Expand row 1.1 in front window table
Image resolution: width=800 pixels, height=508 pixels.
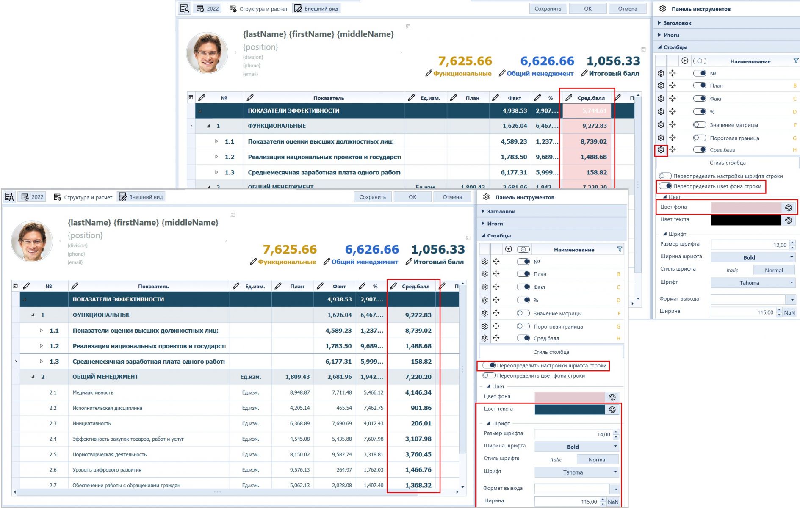tap(41, 330)
